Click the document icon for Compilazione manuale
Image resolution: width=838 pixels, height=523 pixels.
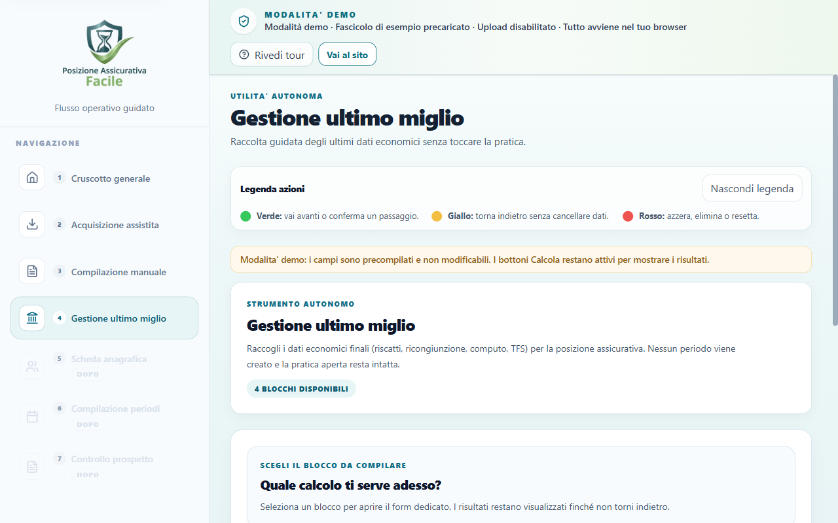pyautogui.click(x=32, y=271)
